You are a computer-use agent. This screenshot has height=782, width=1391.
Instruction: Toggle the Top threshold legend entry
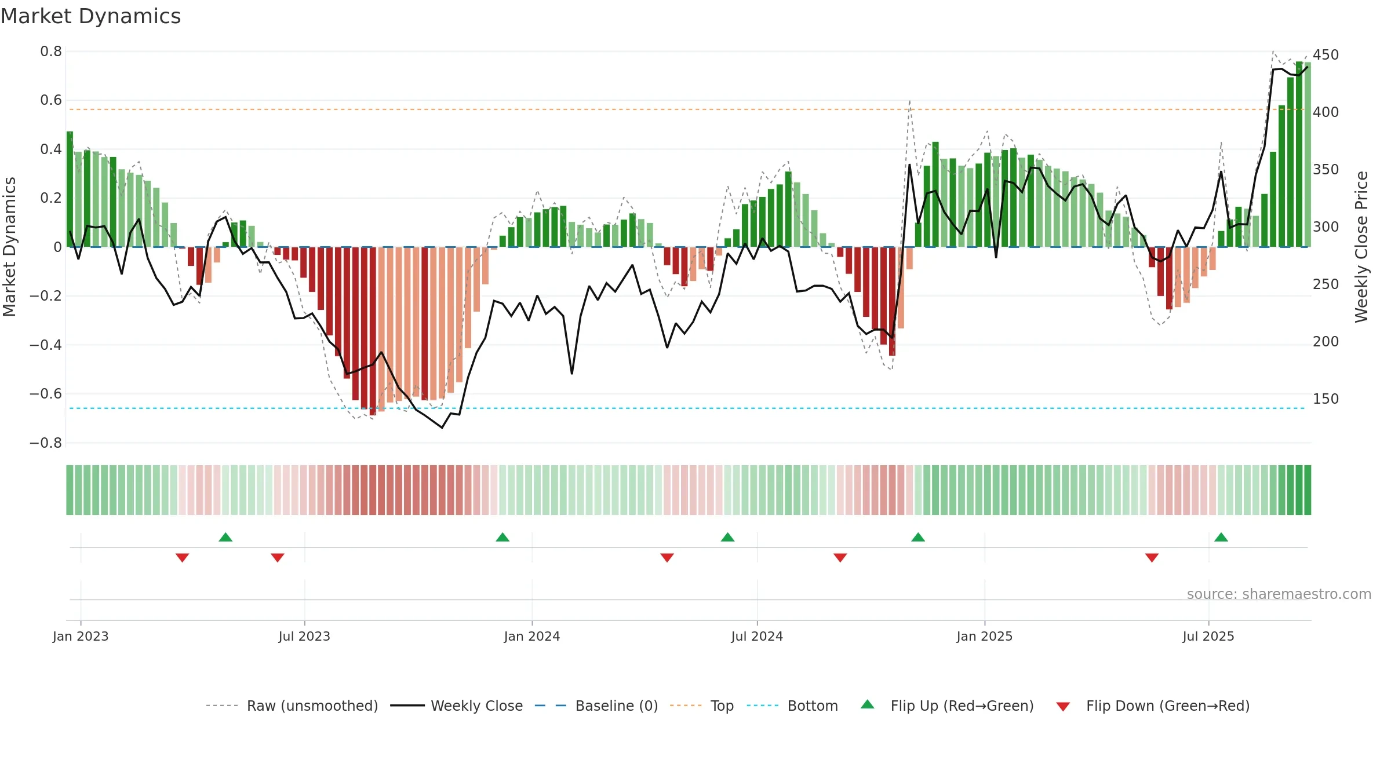(x=702, y=706)
